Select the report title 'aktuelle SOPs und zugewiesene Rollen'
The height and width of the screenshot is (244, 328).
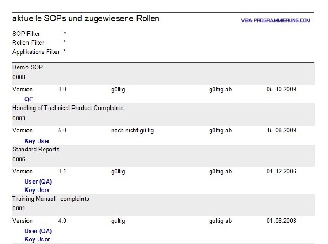(x=86, y=19)
